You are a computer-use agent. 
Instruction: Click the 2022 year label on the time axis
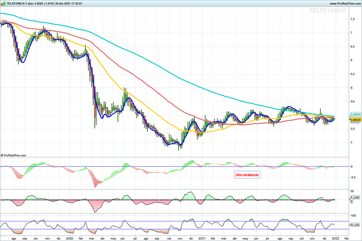pyautogui.click(x=335, y=238)
